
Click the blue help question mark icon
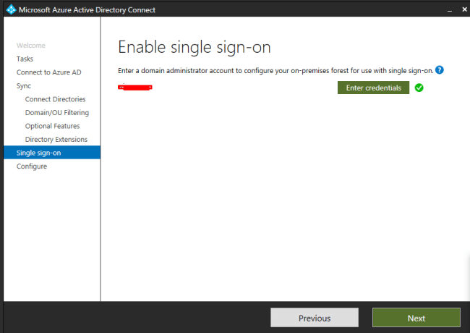click(439, 70)
